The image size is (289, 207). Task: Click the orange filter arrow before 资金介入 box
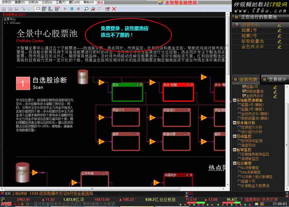(x=101, y=117)
